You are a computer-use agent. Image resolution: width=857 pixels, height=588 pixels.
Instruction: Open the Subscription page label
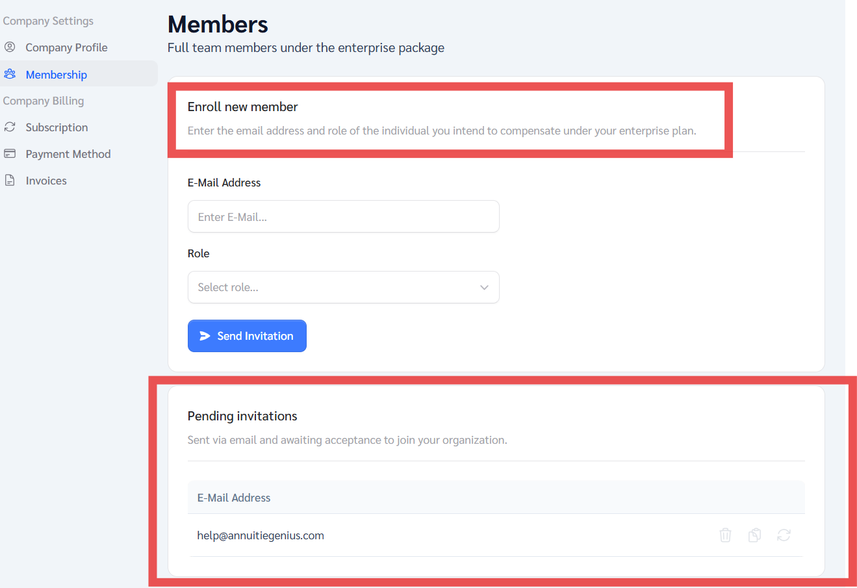click(57, 127)
